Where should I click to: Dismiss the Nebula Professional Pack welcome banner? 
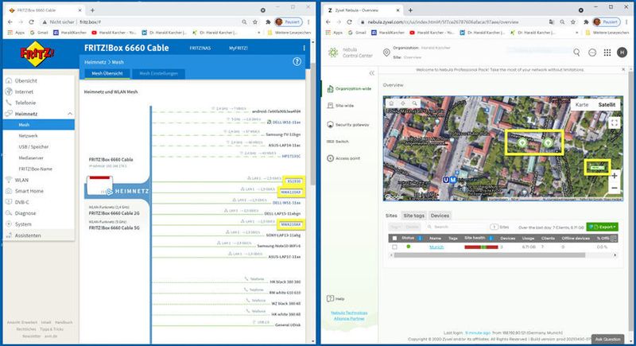(623, 70)
